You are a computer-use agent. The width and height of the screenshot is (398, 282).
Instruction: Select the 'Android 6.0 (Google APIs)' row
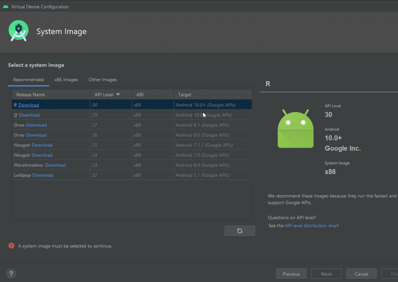click(x=132, y=165)
